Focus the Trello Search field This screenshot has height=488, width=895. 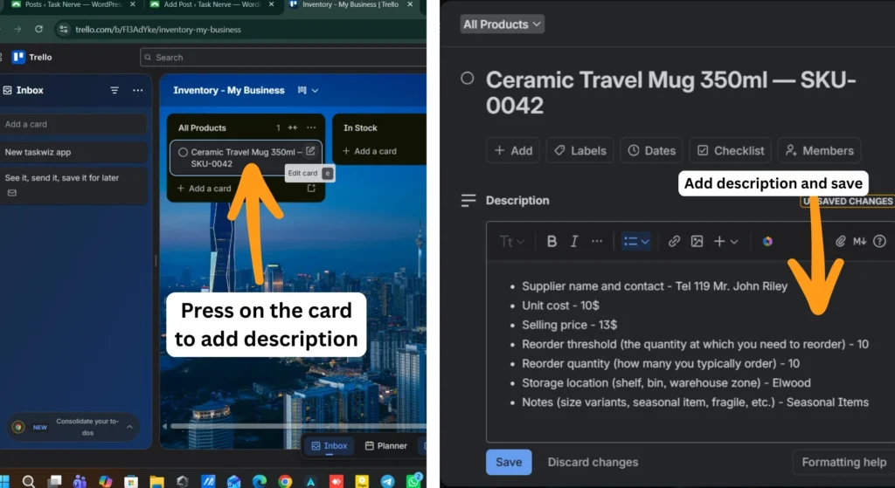tap(283, 57)
